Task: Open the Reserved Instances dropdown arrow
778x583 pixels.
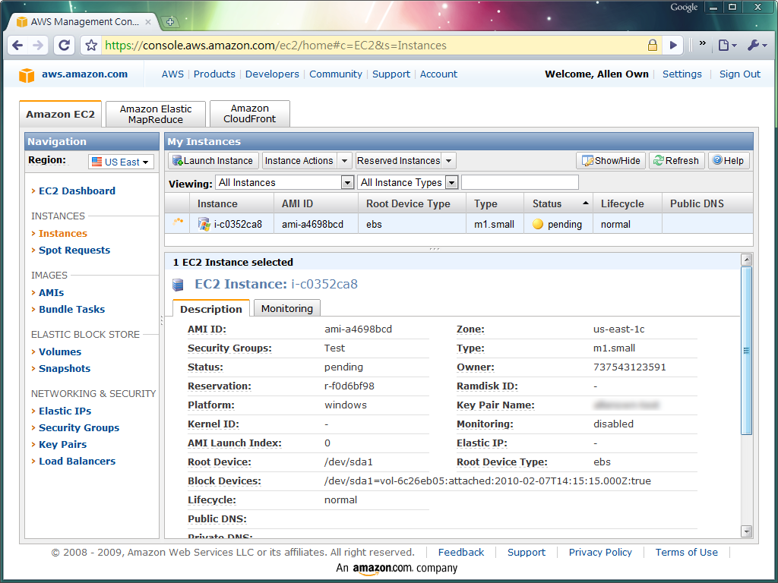Action: point(448,161)
